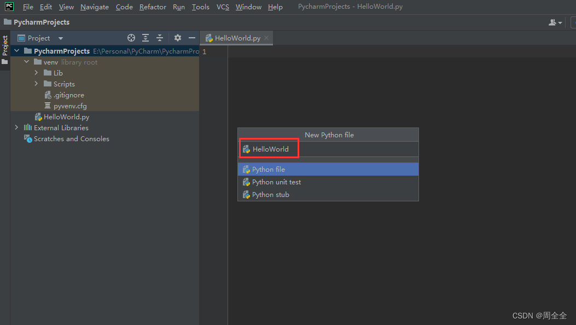Expand the Lib folder

click(36, 73)
